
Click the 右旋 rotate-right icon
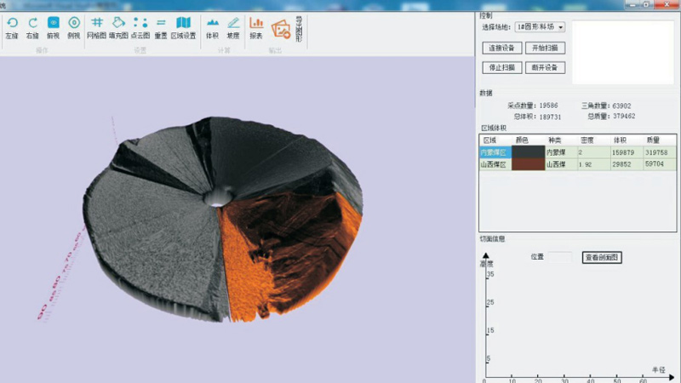point(32,24)
